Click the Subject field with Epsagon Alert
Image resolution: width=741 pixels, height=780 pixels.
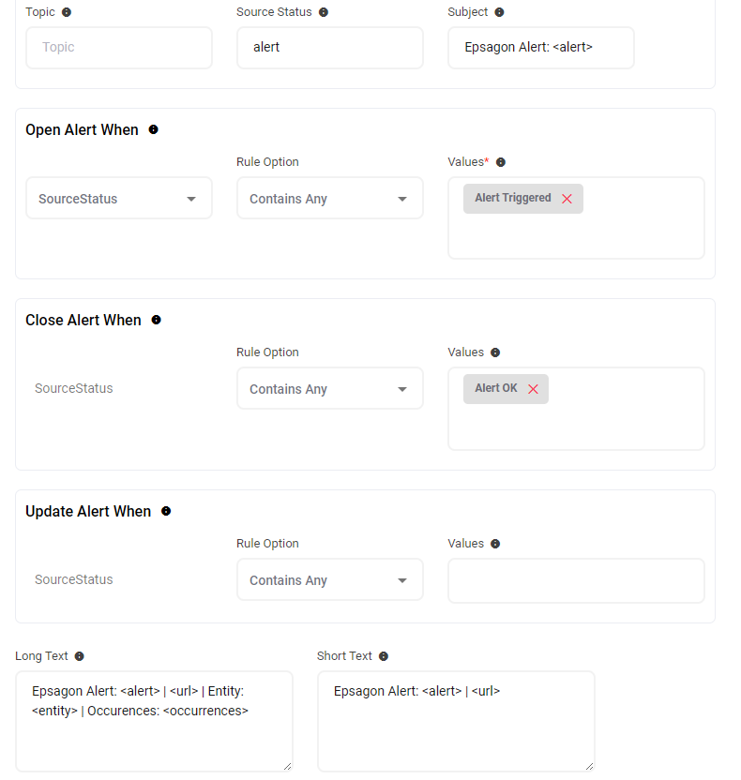coord(540,47)
